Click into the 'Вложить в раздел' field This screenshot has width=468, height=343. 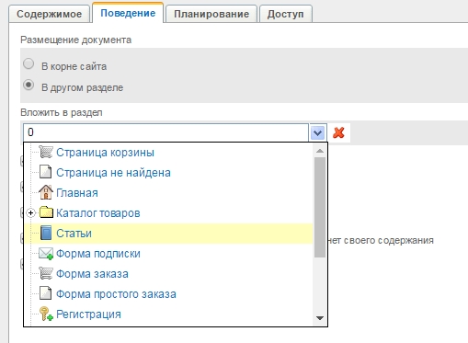pyautogui.click(x=166, y=132)
